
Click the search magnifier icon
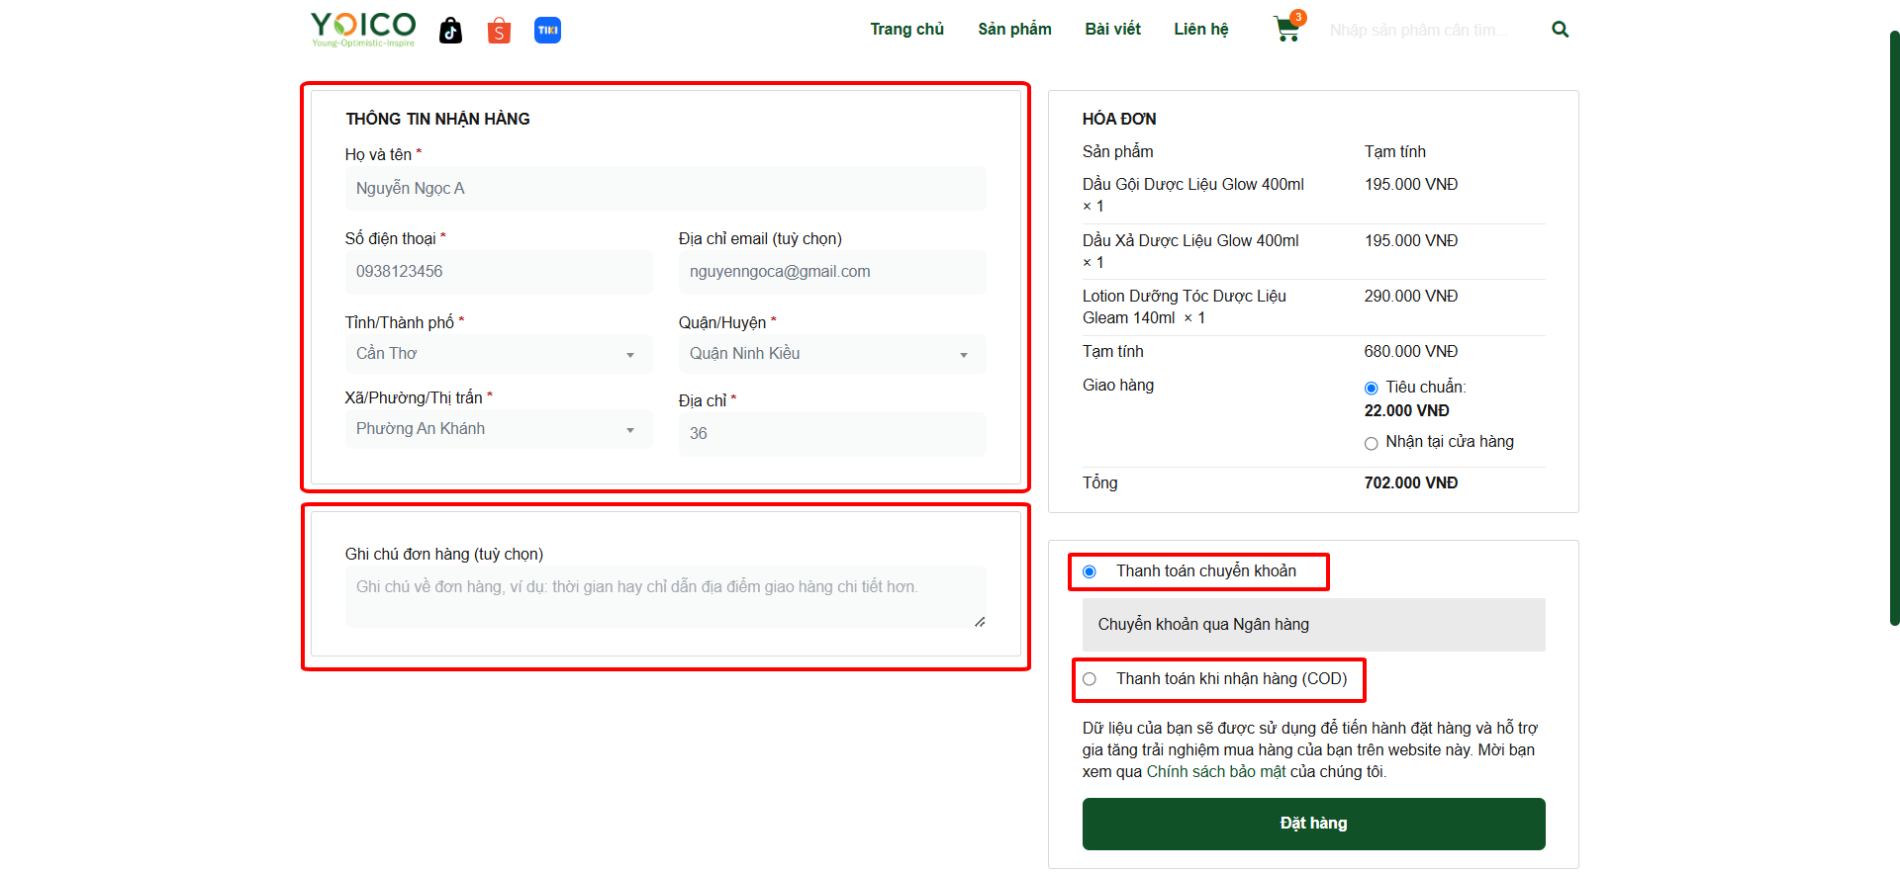coord(1560,30)
